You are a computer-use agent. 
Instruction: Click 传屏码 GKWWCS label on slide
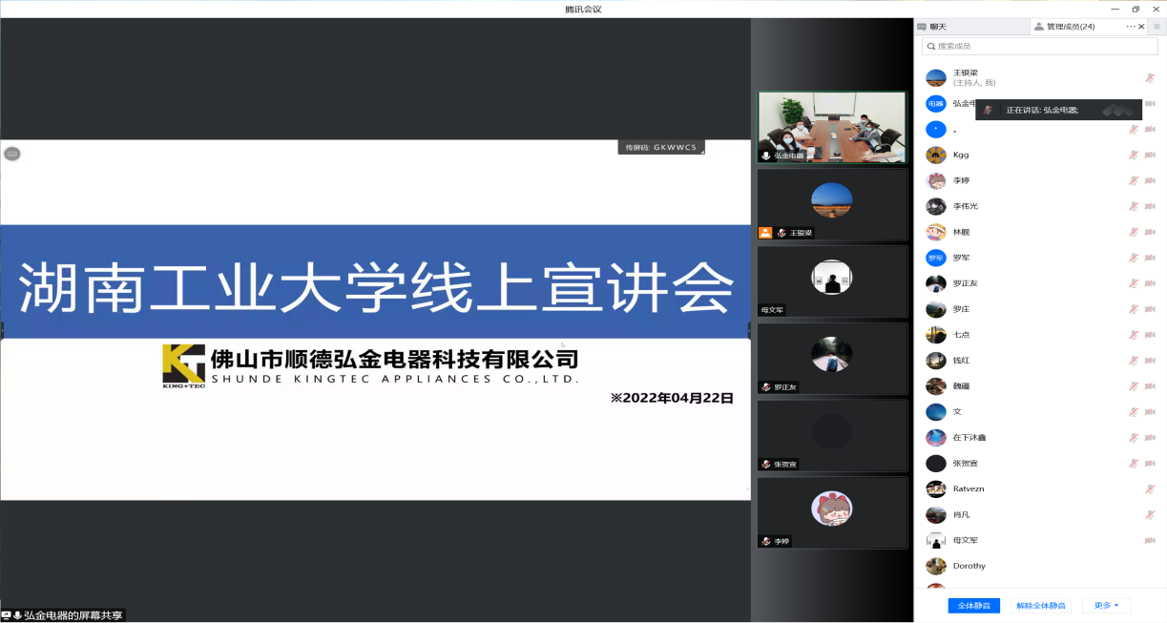pos(661,148)
